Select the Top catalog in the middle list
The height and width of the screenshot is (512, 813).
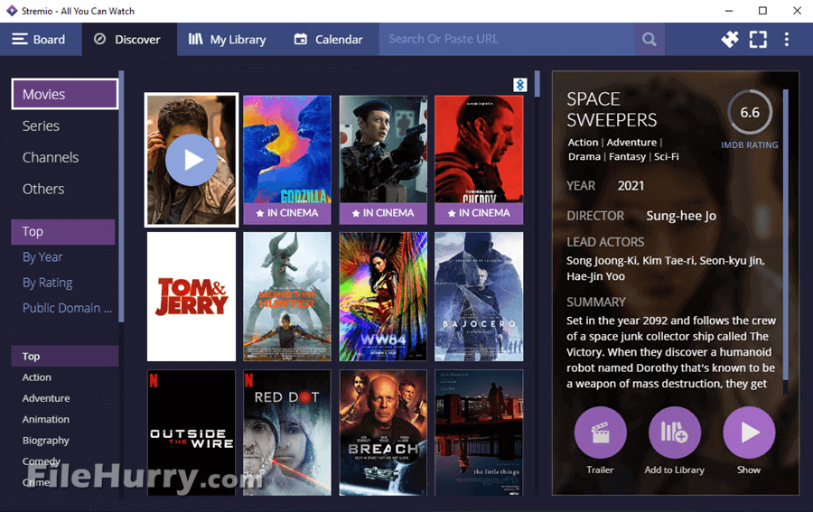[63, 232]
